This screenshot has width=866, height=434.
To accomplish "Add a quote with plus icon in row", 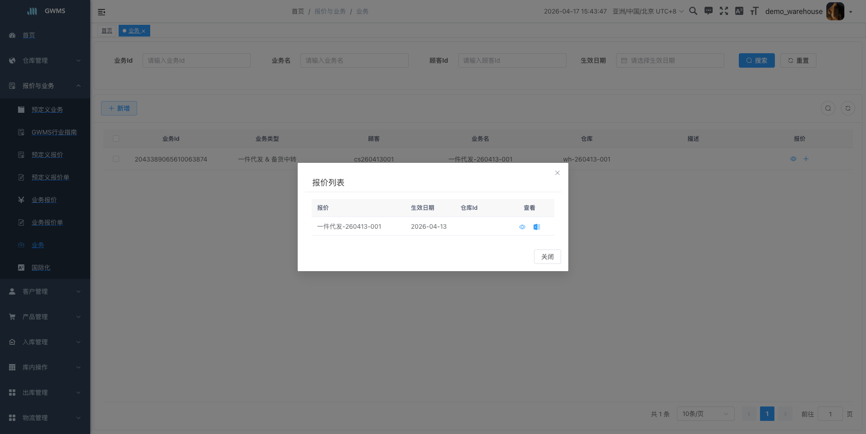I will click(x=806, y=159).
